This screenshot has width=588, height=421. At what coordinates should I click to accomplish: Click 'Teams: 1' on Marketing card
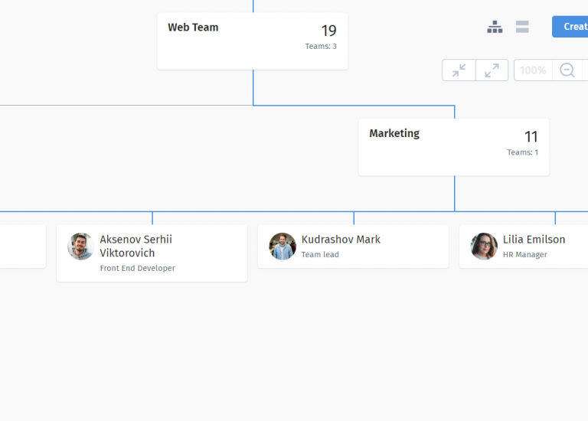522,152
